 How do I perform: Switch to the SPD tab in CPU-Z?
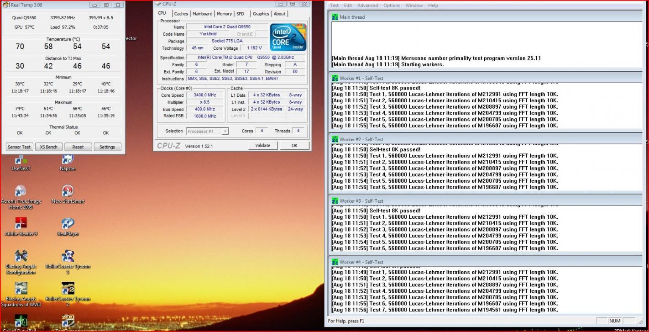(240, 14)
